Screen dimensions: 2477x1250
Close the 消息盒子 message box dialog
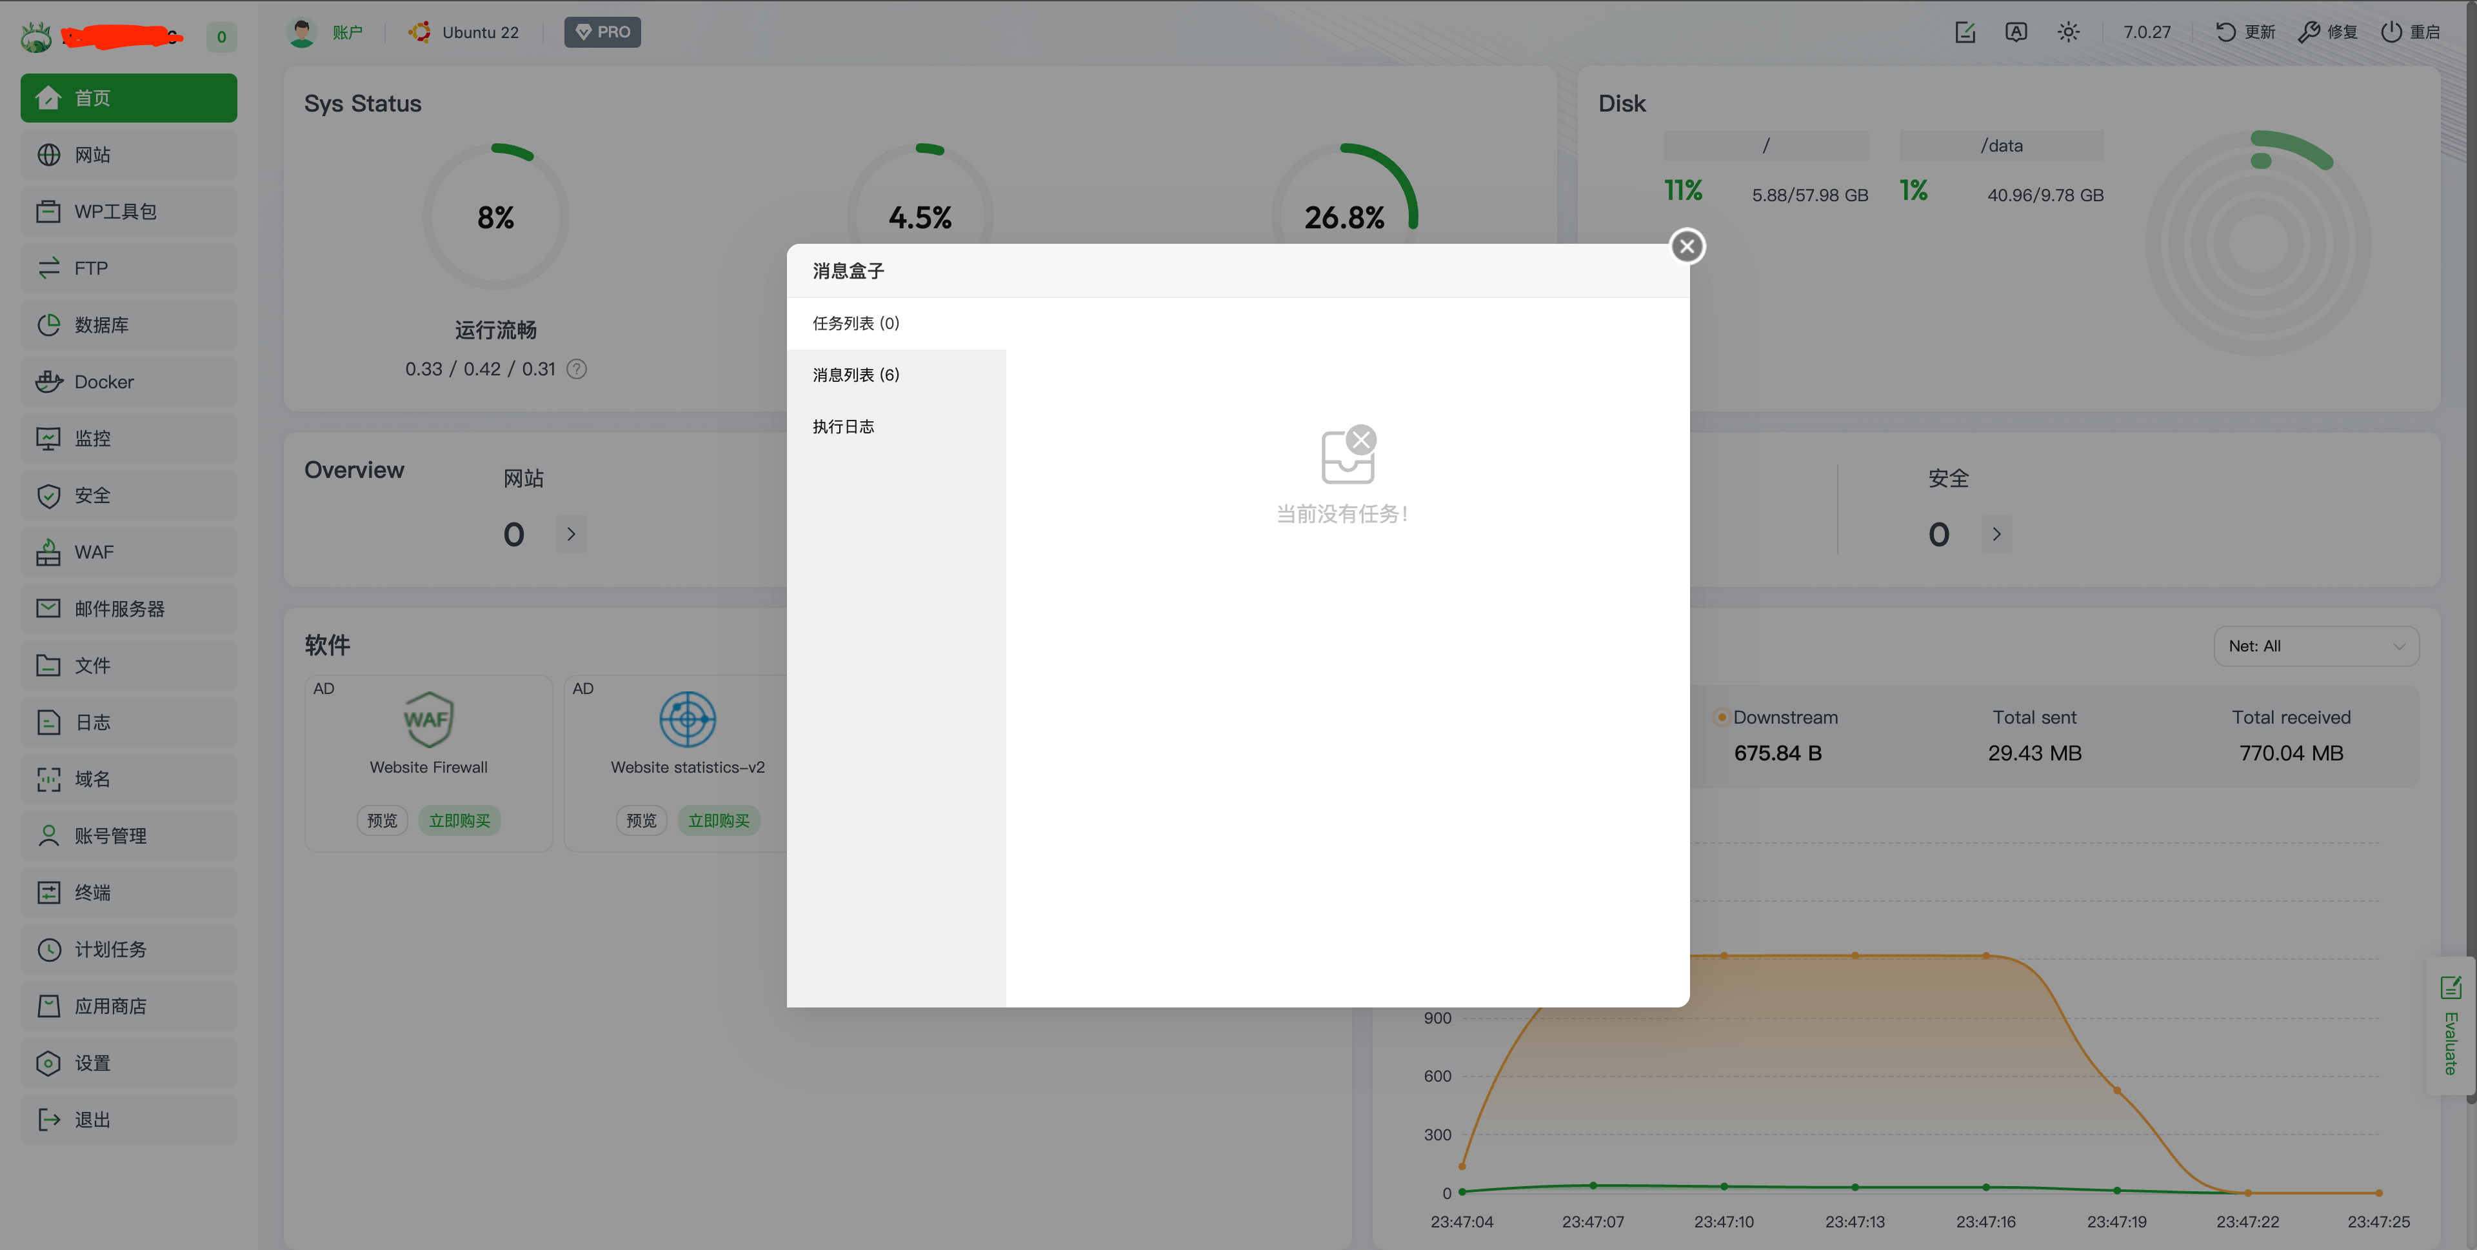coord(1687,246)
